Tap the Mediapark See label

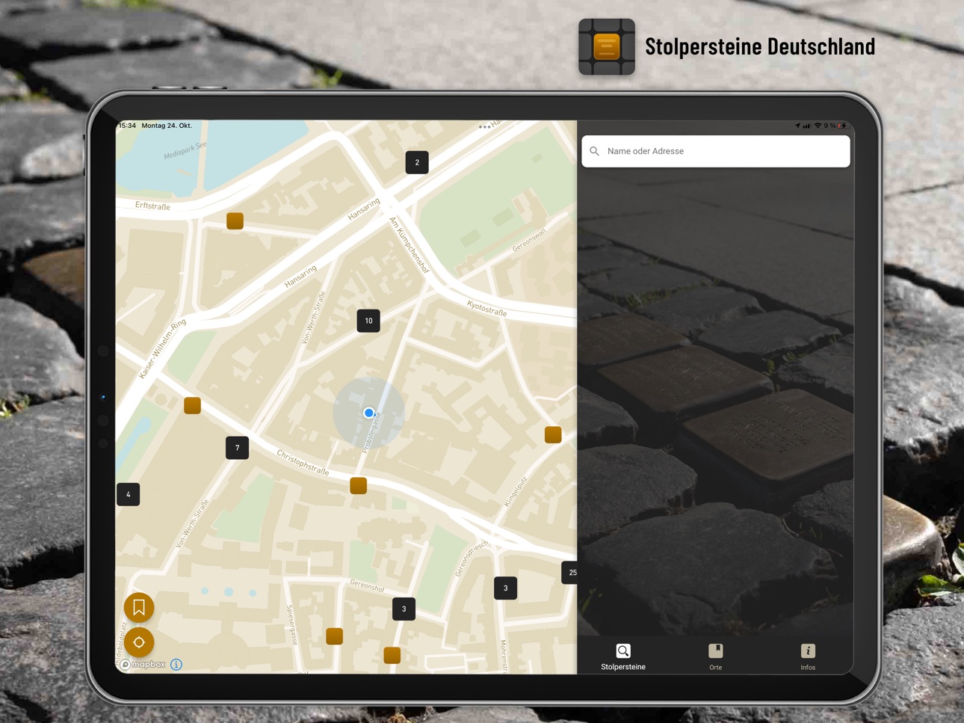185,150
